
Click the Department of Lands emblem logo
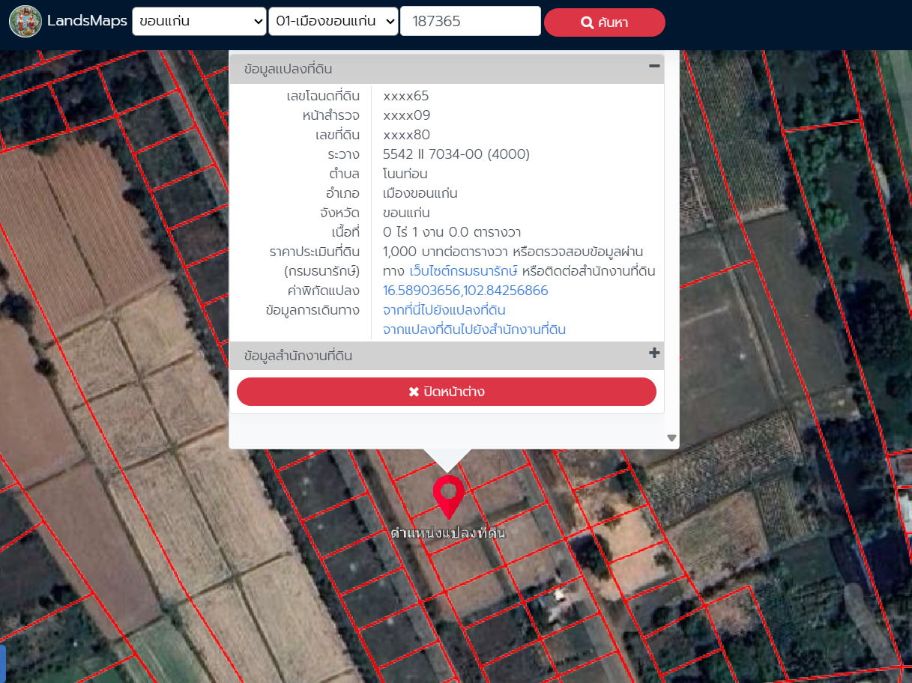click(25, 22)
